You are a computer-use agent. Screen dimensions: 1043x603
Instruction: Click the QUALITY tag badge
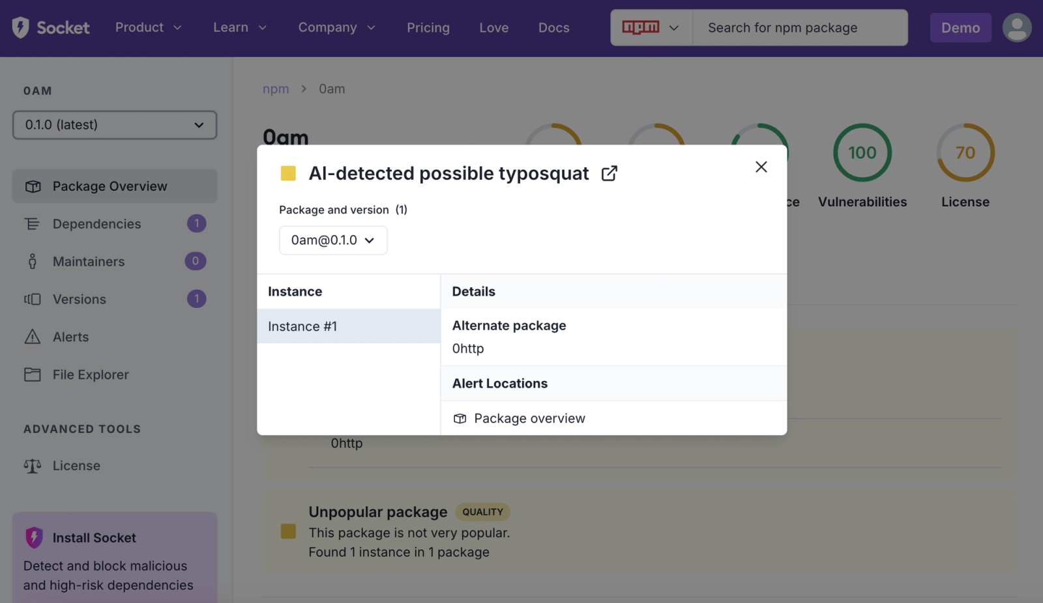[482, 512]
